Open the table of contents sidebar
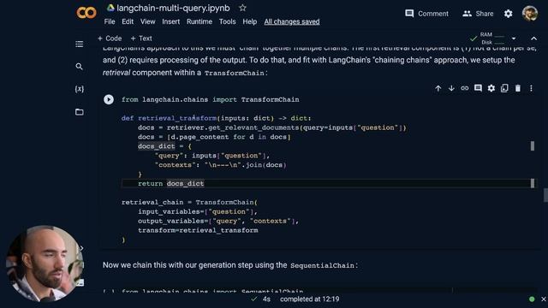The image size is (548, 308). [80, 44]
